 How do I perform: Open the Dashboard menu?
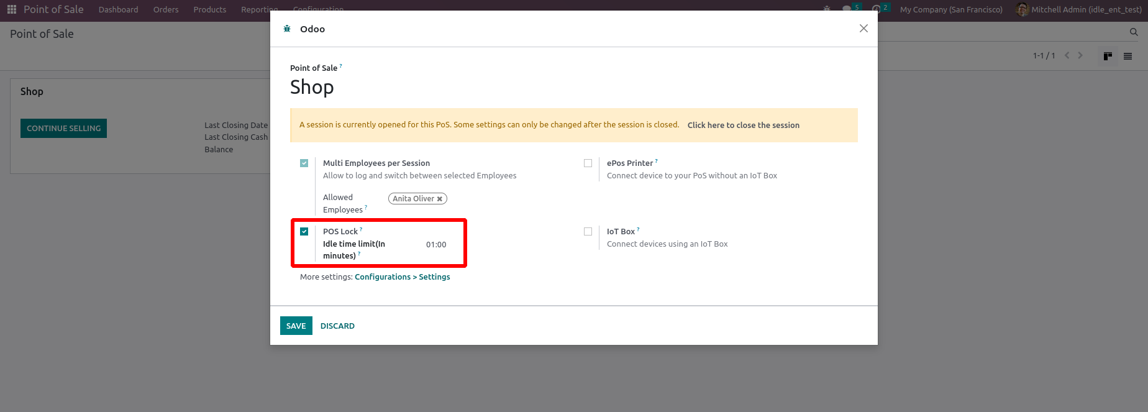click(118, 9)
